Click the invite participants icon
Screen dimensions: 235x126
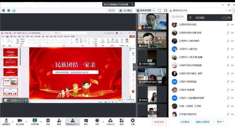(59, 120)
